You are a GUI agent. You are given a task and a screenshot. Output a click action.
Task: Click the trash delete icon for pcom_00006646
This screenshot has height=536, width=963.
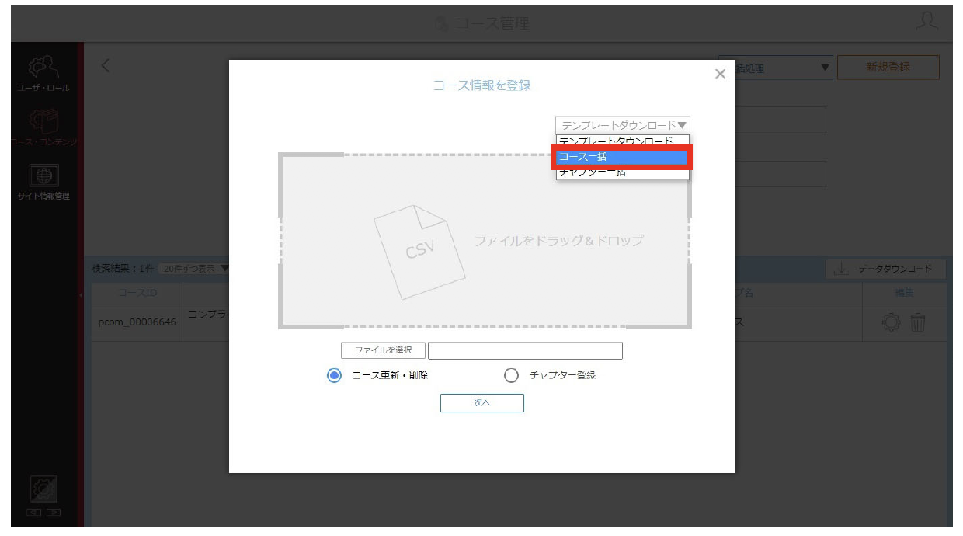coord(918,322)
